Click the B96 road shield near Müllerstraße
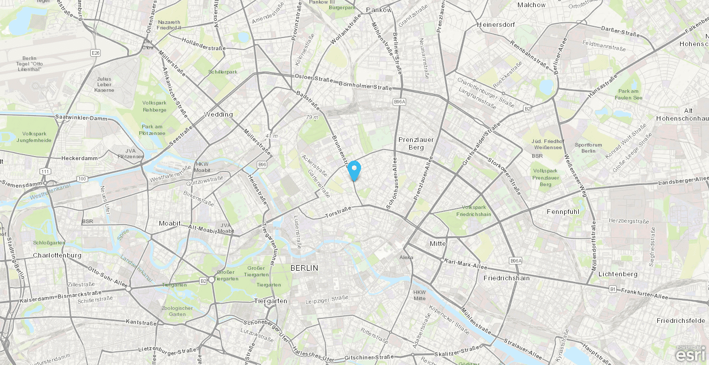Viewport: 709px width, 365px height. click(262, 164)
